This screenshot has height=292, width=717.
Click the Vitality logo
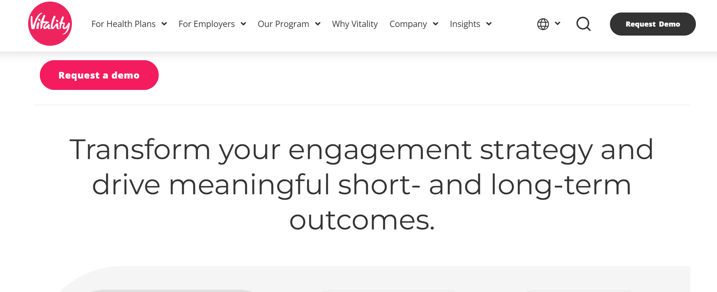[50, 24]
